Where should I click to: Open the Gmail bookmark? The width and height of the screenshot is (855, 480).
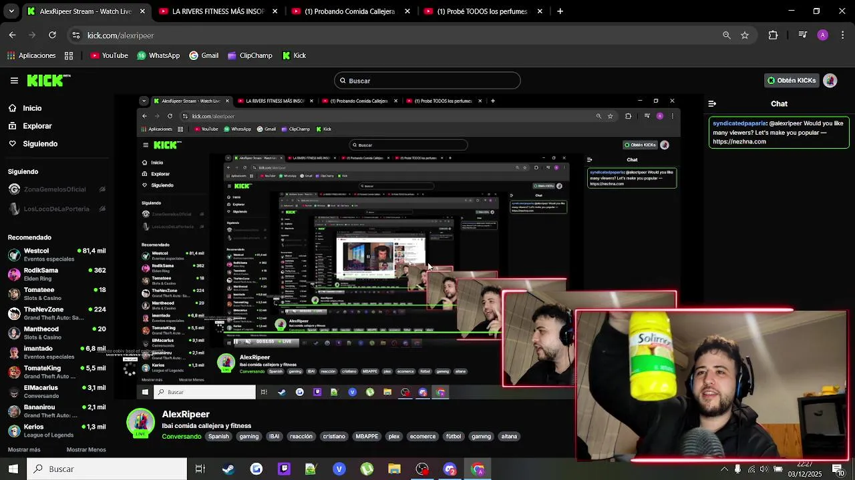(204, 55)
